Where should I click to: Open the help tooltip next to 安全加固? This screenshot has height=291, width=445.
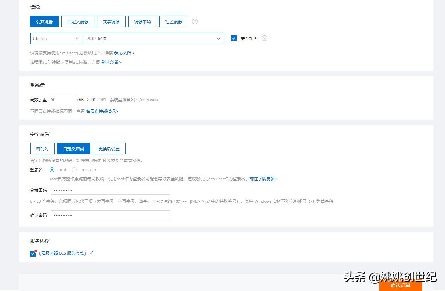[x=264, y=39]
